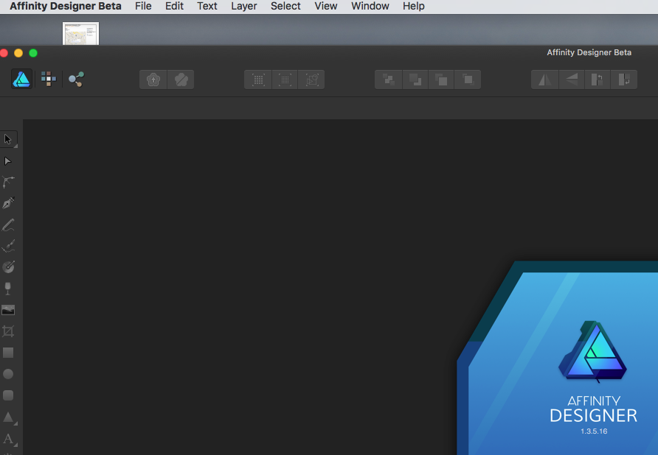Toggle the Snapping option button
658x455 pixels.
pos(311,80)
